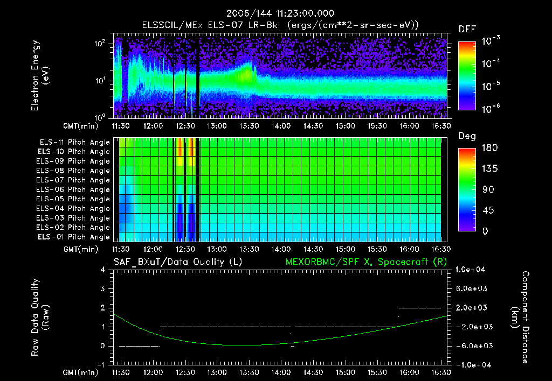
Task: Click the 90 degree scale value
Action: coord(488,189)
